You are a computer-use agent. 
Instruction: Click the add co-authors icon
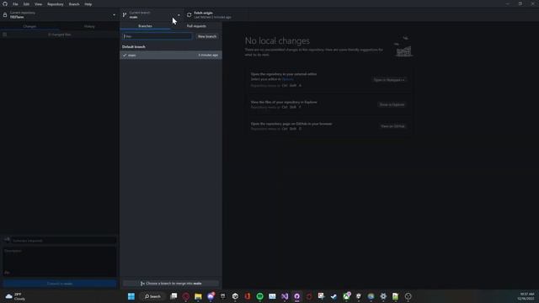7,273
